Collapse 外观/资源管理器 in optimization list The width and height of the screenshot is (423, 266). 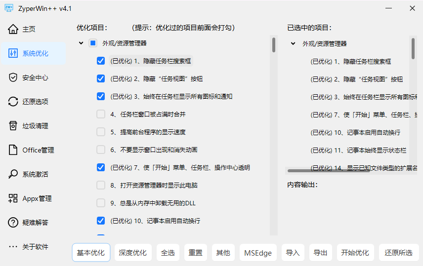(81, 43)
